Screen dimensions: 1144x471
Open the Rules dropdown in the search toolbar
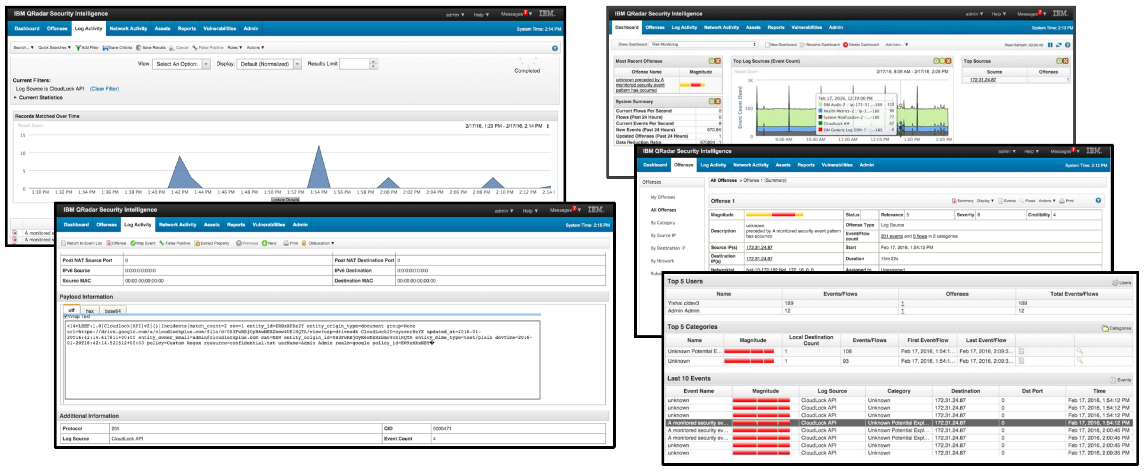[235, 48]
